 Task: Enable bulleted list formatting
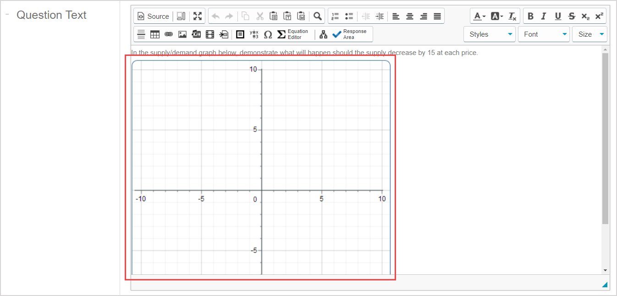[x=349, y=15]
